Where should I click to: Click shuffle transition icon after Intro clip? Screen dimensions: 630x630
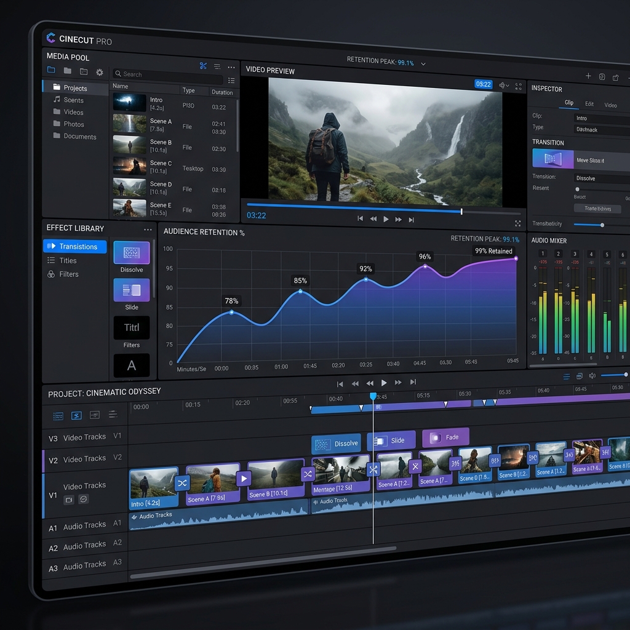[182, 483]
